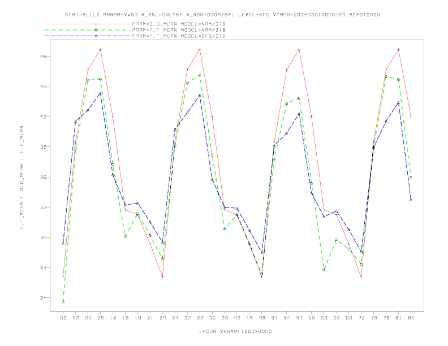
Task: Select the red legend entry PARM=O.O_MEAN MODEL=NAM/218
Action: (x=179, y=24)
